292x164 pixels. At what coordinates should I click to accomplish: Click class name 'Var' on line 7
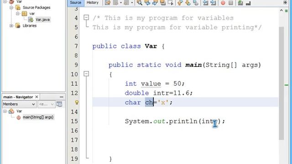pyautogui.click(x=151, y=46)
